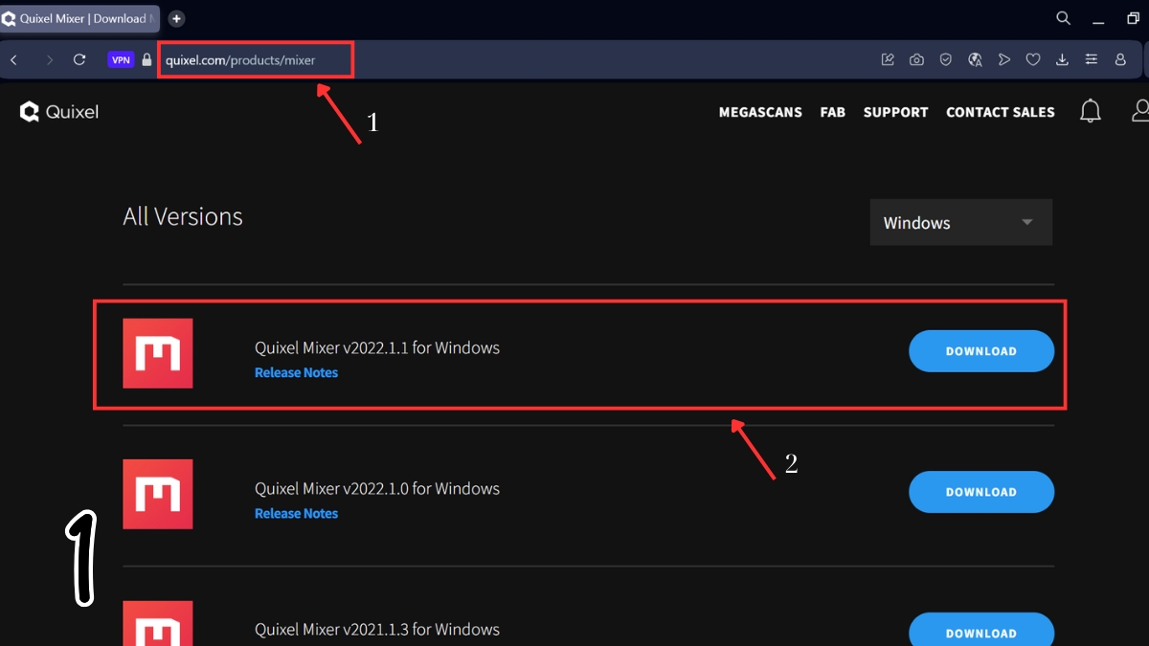This screenshot has height=646, width=1149.
Task: Click the translate page globe icon
Action: [x=975, y=59]
